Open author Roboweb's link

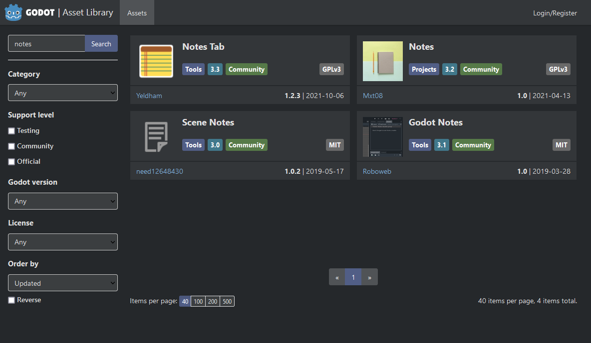pos(377,171)
